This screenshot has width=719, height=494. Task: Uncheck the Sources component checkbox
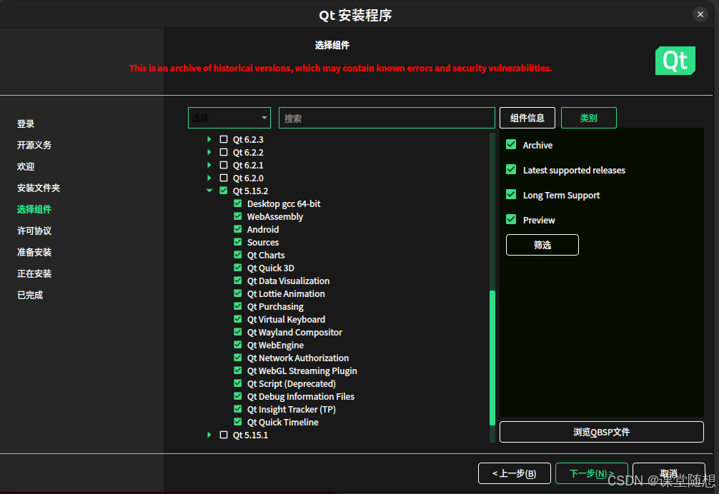(x=237, y=242)
